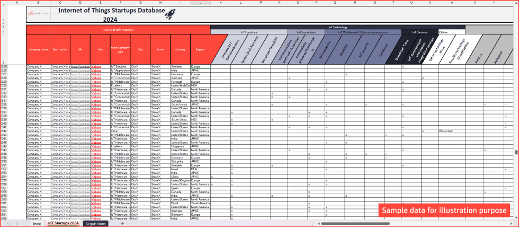Select the Brazil country cell
Screen dimensions: 519x227
[x=181, y=203]
